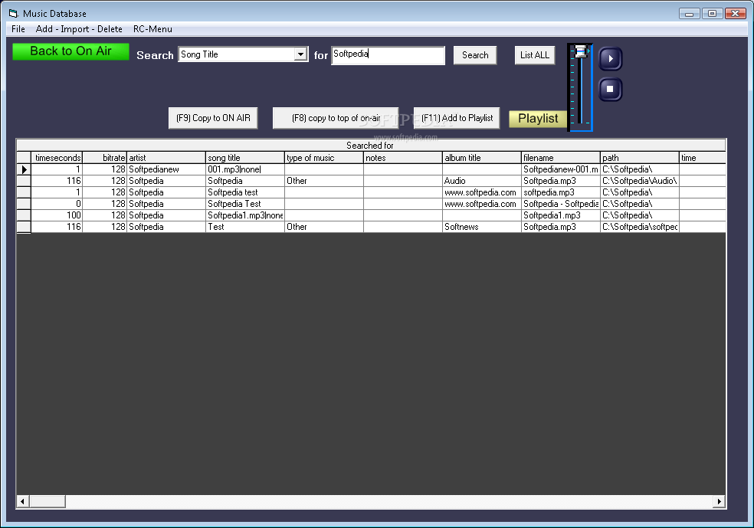The image size is (754, 528).
Task: Click the filename column header
Action: coord(561,158)
